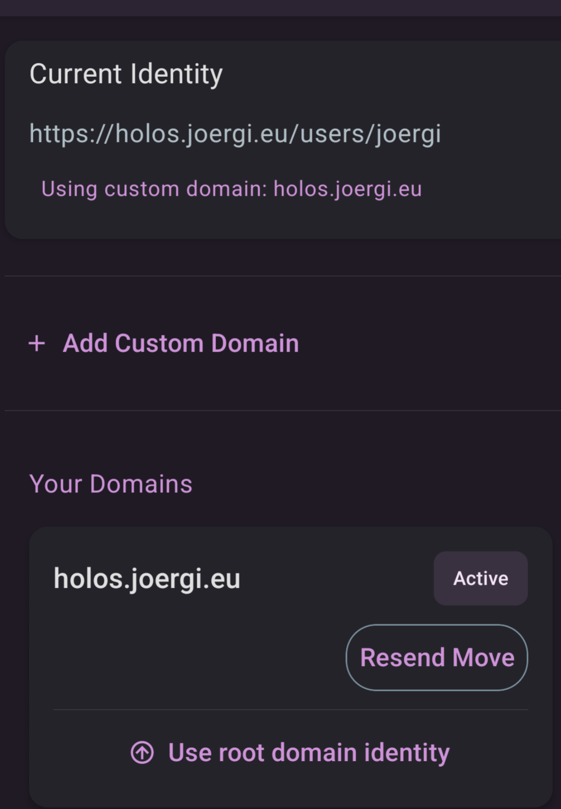
Task: Resend the move for holos.joergi.eu
Action: pos(437,657)
